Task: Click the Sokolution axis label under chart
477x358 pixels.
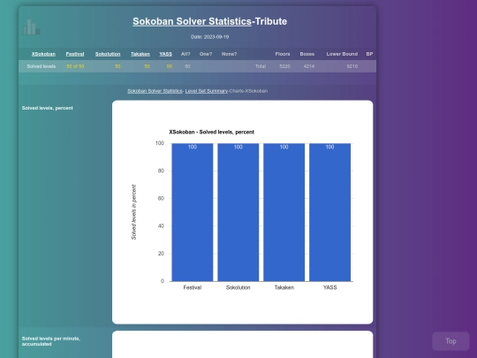Action: coord(238,287)
